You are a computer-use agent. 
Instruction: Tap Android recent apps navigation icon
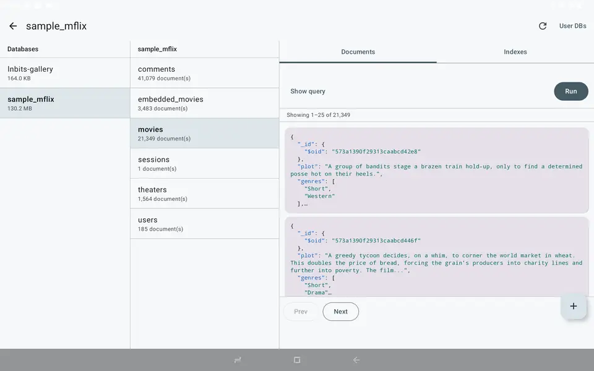pos(238,360)
